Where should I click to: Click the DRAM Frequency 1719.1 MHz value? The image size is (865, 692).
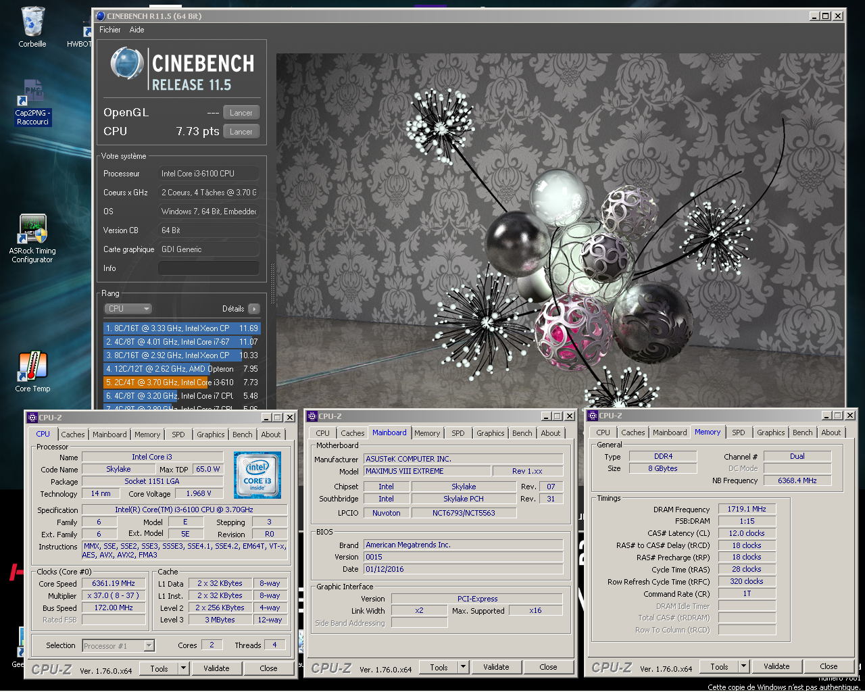click(747, 509)
